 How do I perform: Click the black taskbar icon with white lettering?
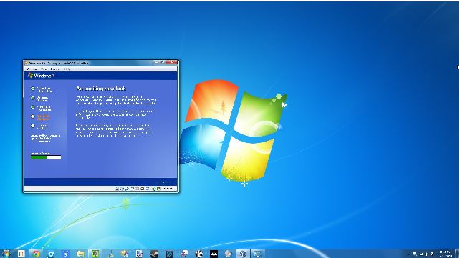point(214,254)
